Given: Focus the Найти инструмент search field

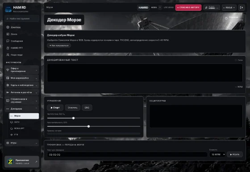Looking at the screenshot, I should click(x=22, y=19).
